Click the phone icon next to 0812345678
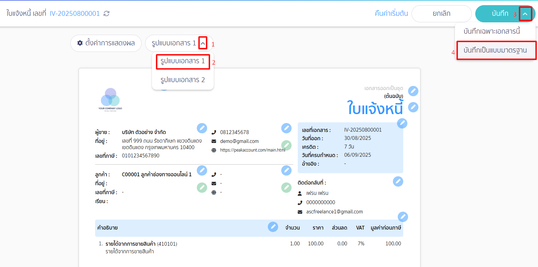This screenshot has height=267, width=538. 214,132
